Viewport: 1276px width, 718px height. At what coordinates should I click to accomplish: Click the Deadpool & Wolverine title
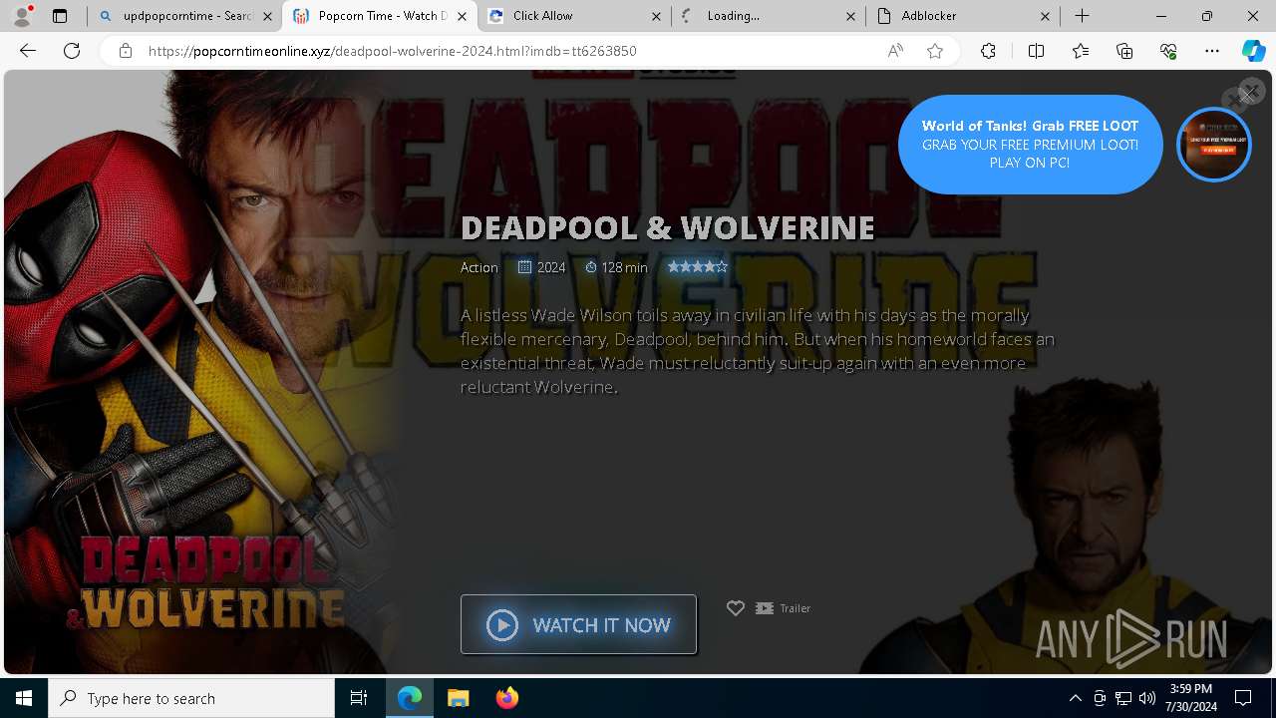tap(667, 227)
